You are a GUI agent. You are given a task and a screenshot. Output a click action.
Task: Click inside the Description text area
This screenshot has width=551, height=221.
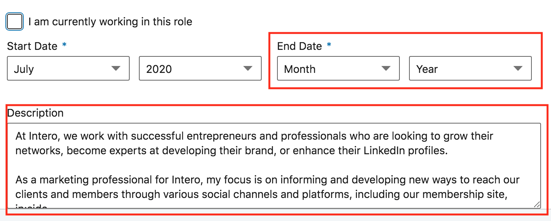pos(274,166)
